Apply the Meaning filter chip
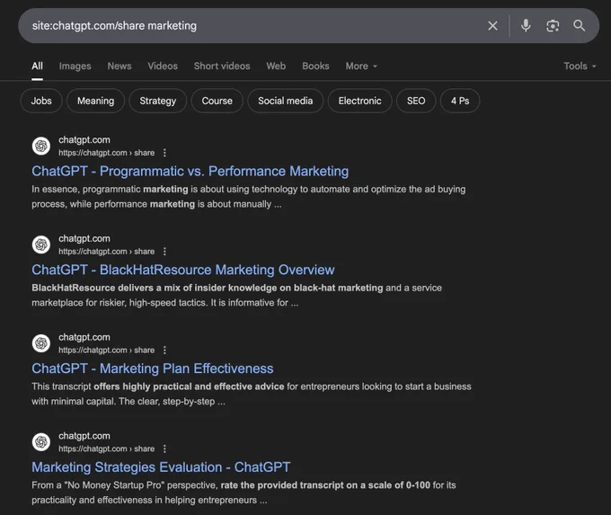Image resolution: width=611 pixels, height=515 pixels. click(95, 101)
